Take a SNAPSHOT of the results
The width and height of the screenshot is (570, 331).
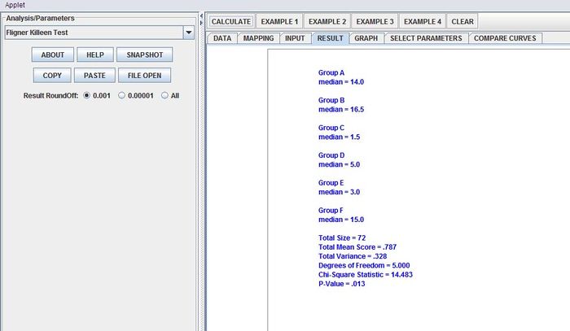pos(144,55)
